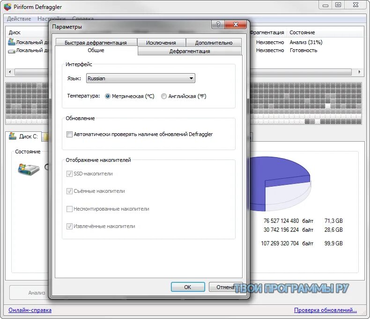The image size is (370, 319).
Task: Click the 76 527 124 480 bytes value
Action: (281, 220)
